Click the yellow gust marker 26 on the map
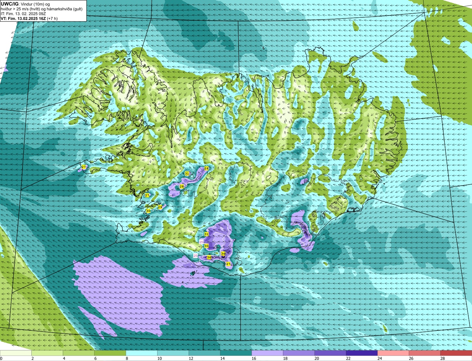472x361 pixels. coord(206,168)
